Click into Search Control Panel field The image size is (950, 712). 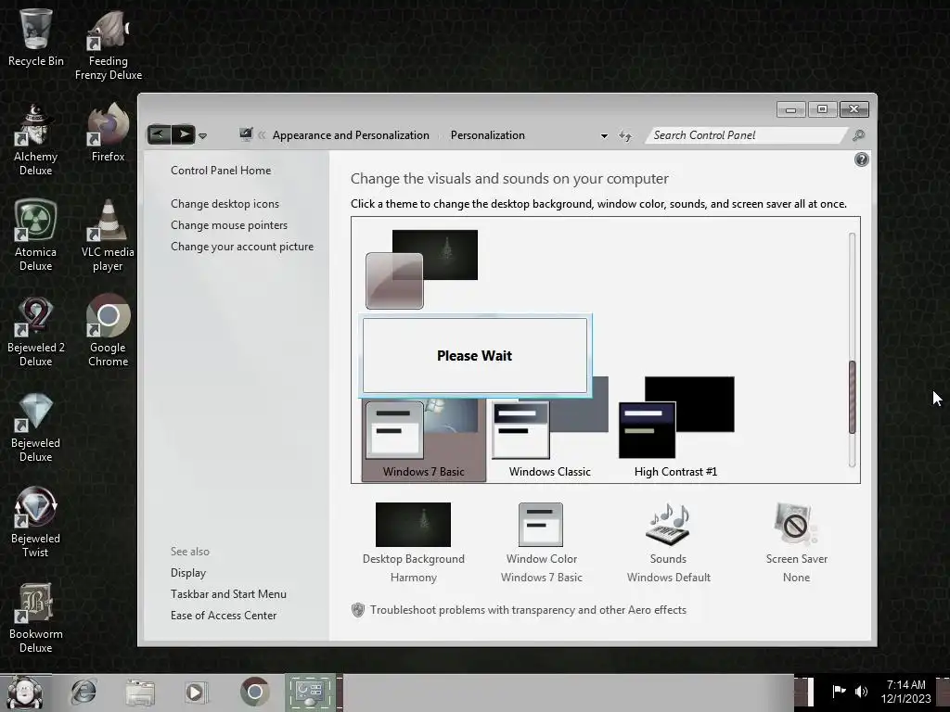[747, 135]
